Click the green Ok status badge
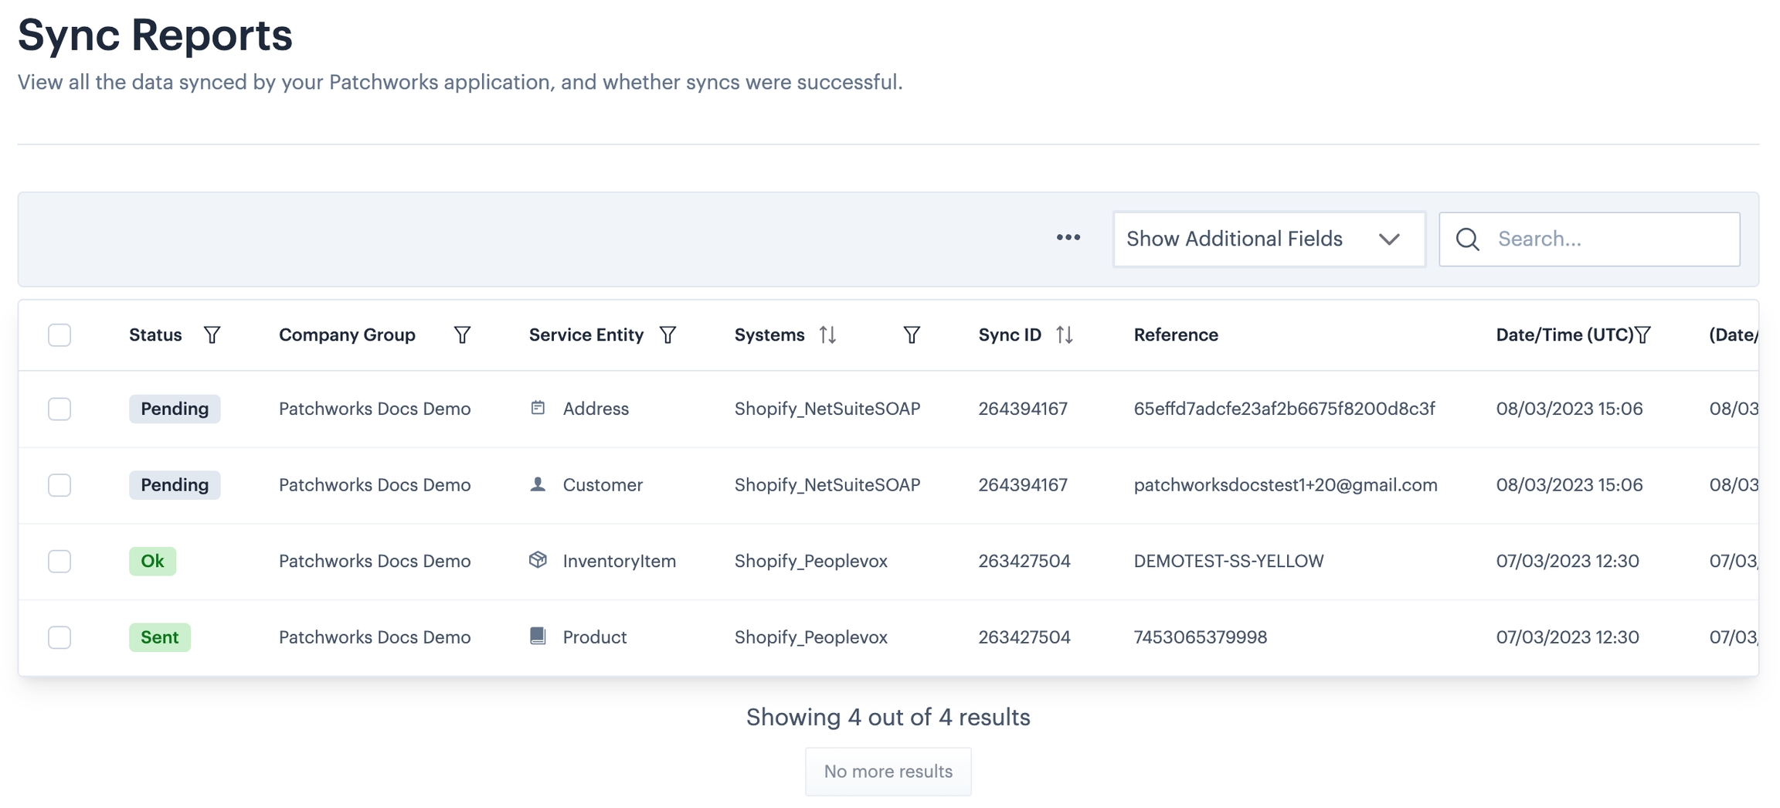 tap(152, 561)
